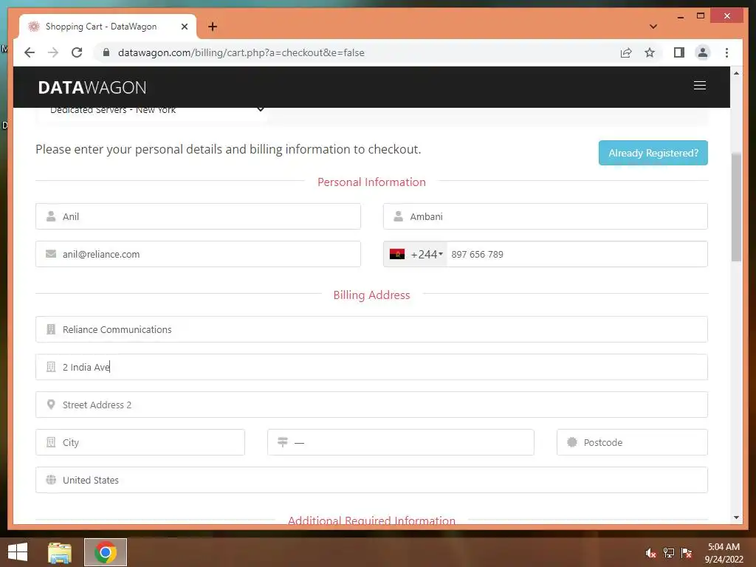Screen dimensions: 756x567
Task: View site info via the padlock icon
Action: pos(106,52)
